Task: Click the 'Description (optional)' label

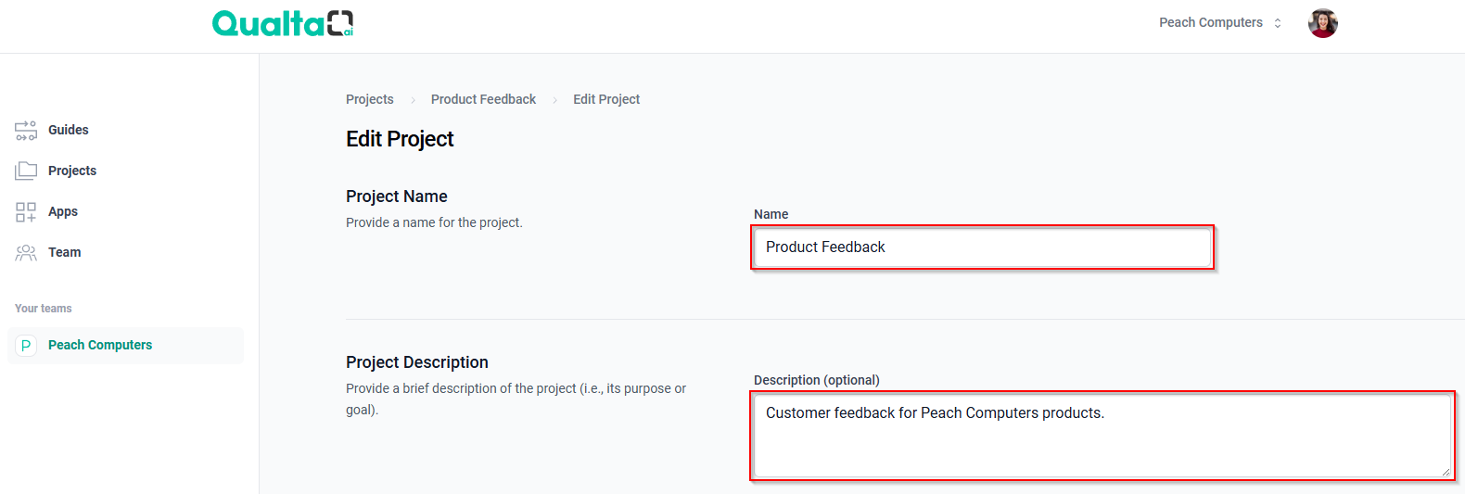Action: tap(817, 380)
